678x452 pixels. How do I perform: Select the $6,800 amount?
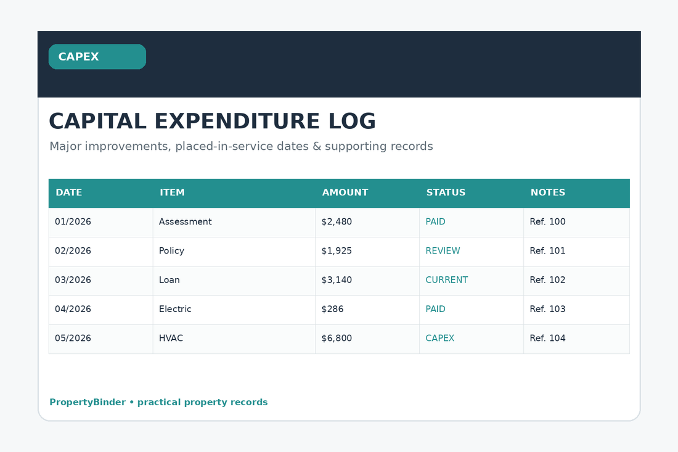pyautogui.click(x=337, y=339)
